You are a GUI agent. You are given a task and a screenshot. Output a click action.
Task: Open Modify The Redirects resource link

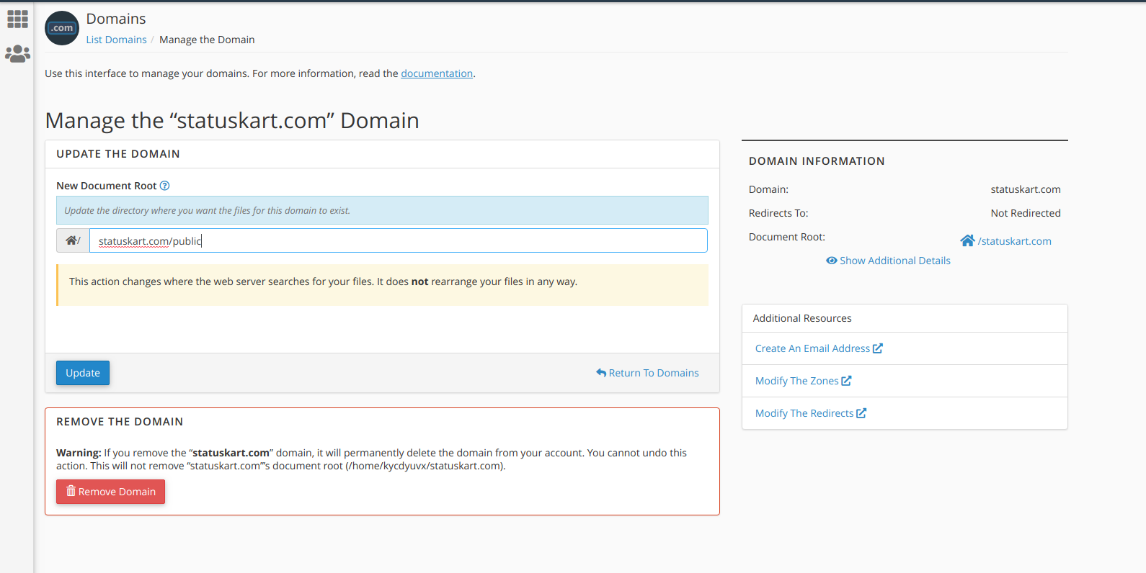tap(804, 413)
